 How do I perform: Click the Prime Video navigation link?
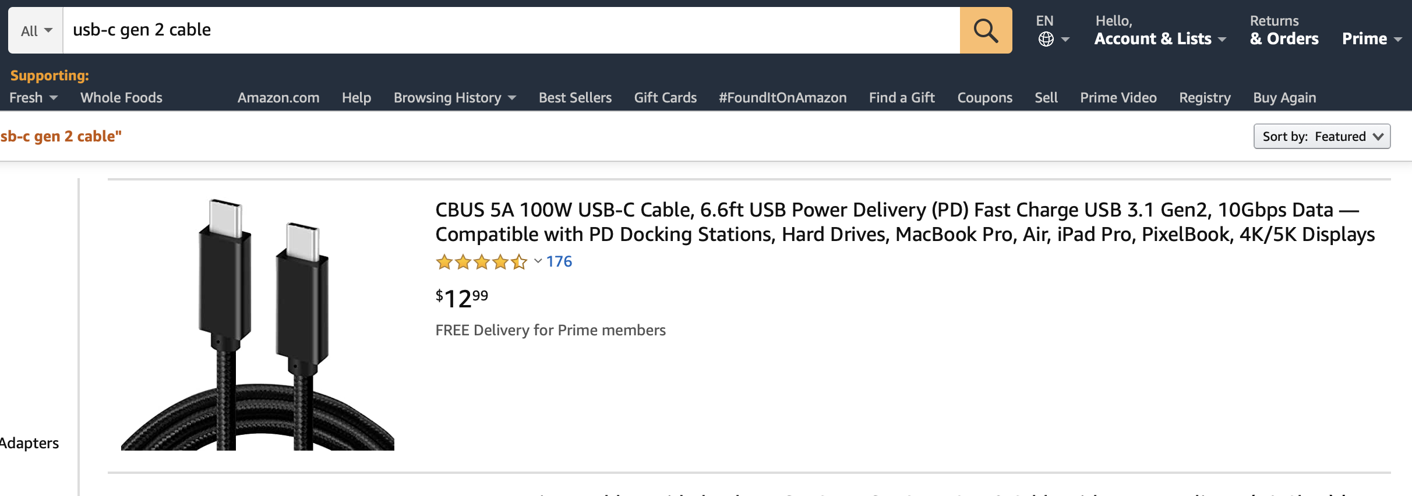pos(1117,97)
